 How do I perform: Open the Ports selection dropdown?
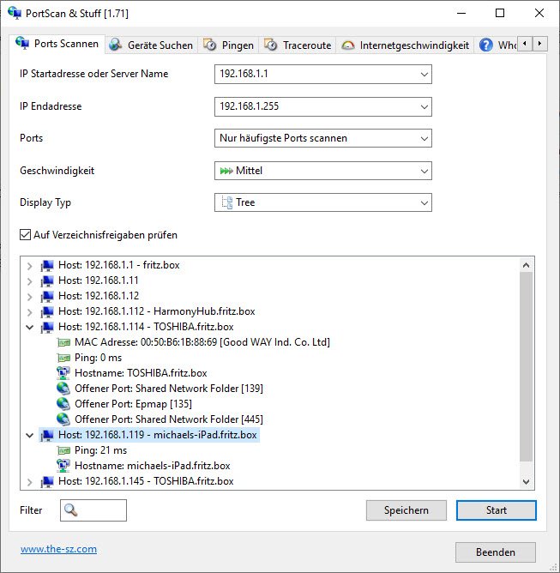(425, 138)
